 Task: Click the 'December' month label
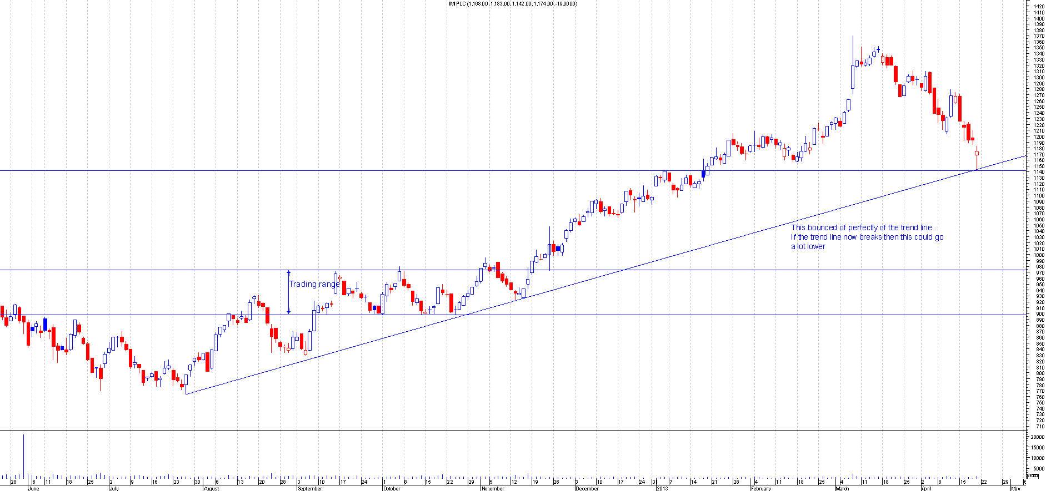coord(587,489)
